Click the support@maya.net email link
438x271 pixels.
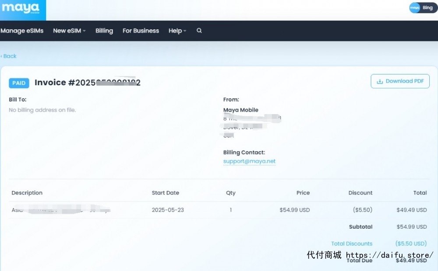pyautogui.click(x=249, y=161)
